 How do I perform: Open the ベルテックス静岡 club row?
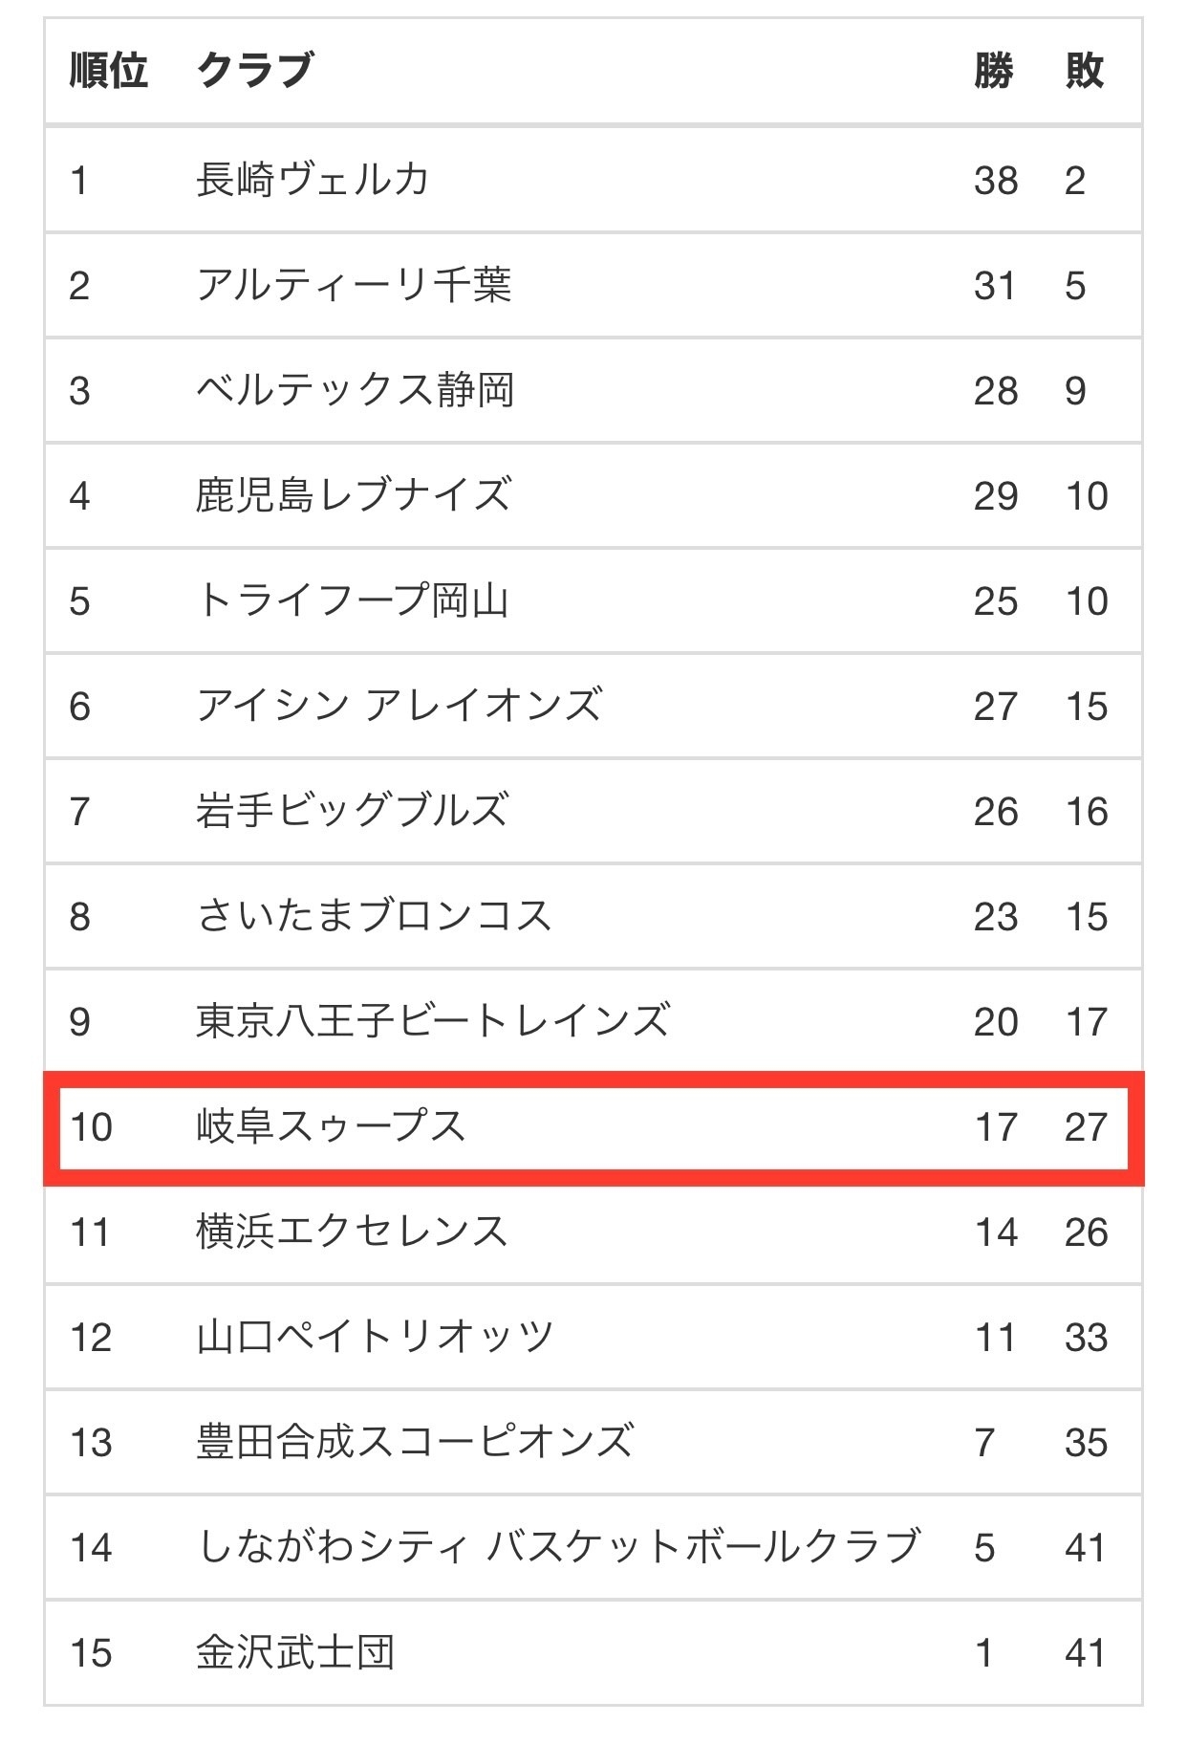[593, 390]
